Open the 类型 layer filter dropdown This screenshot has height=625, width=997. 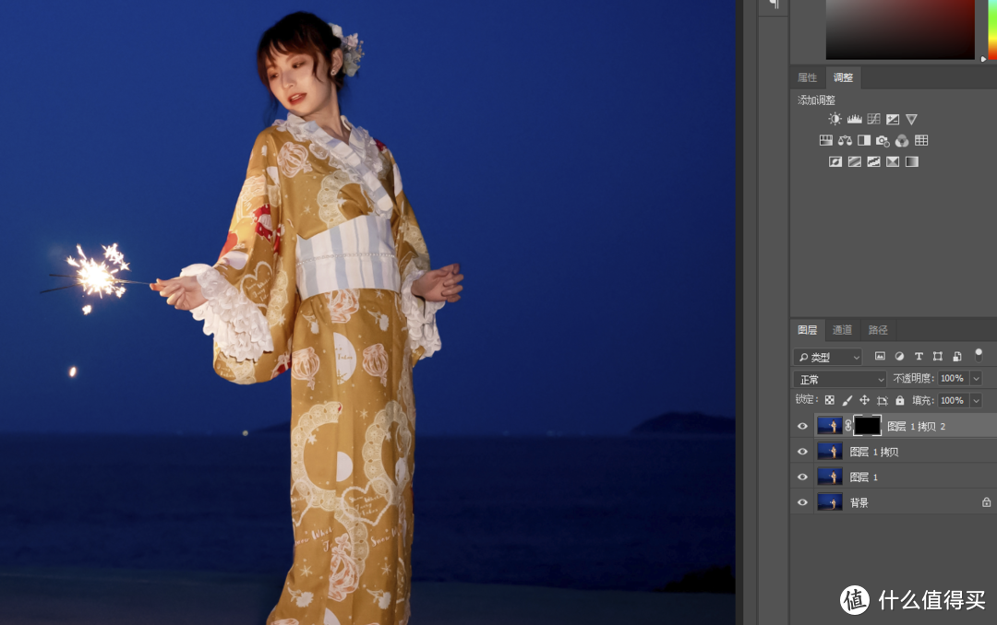click(828, 357)
